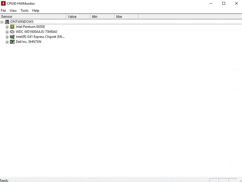Maximize the HWMonitor window
The height and width of the screenshot is (182, 242).
223,3
